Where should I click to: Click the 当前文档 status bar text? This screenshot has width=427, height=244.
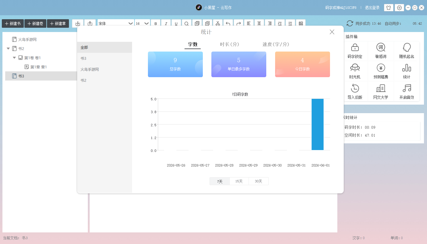(x=15, y=238)
